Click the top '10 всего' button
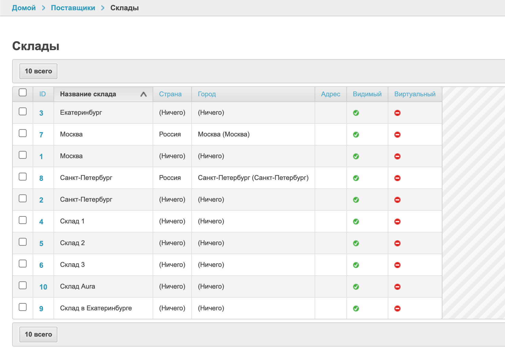Image resolution: width=505 pixels, height=352 pixels. pos(38,71)
